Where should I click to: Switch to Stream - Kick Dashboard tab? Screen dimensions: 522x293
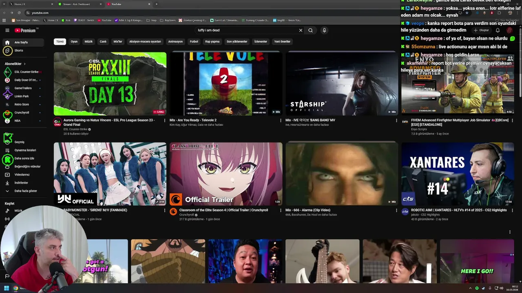80,4
